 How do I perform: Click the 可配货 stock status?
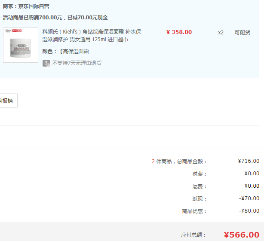242,33
